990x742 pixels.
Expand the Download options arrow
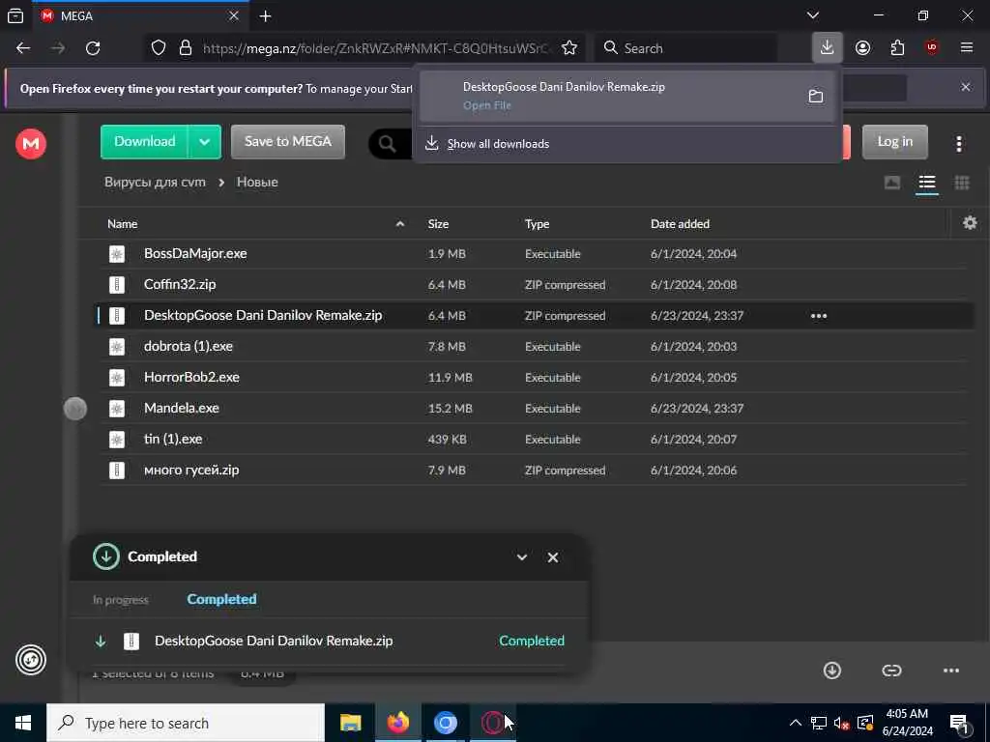(x=205, y=142)
